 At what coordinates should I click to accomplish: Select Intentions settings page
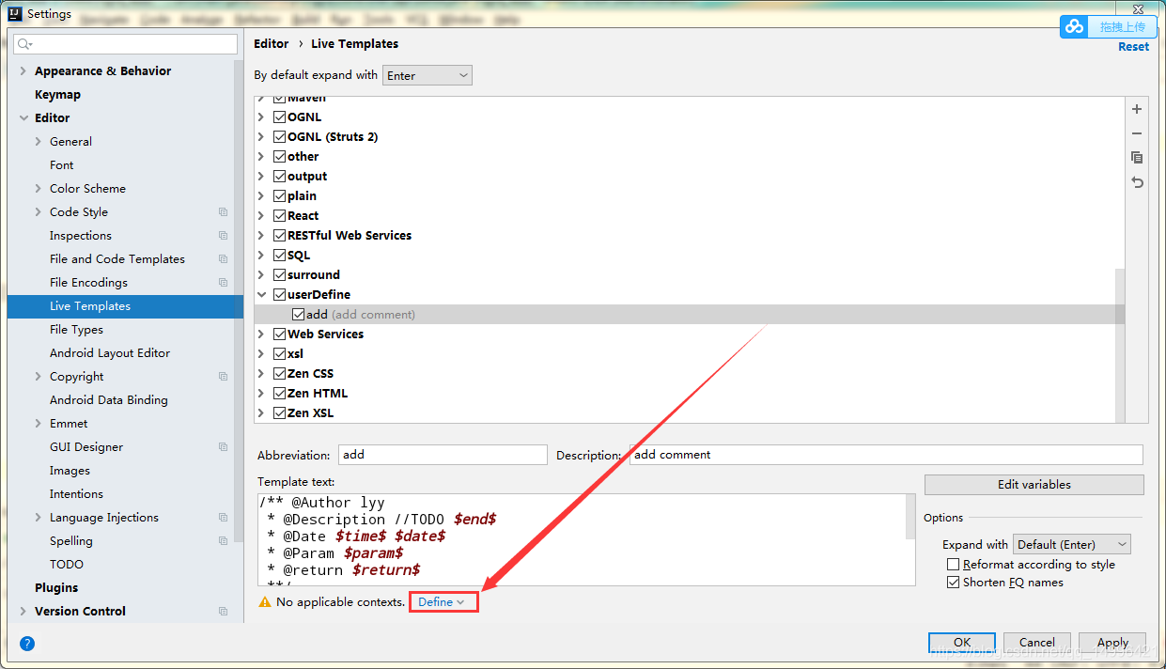tap(76, 494)
